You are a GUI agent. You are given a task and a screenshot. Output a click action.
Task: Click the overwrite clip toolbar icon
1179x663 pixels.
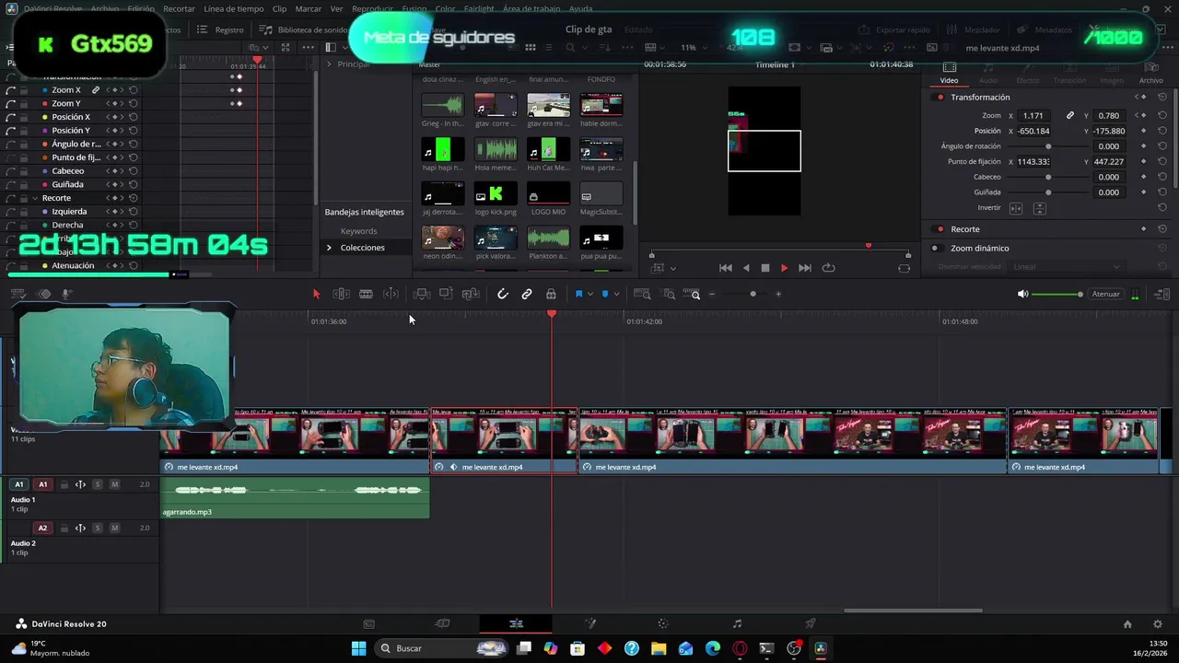click(446, 294)
